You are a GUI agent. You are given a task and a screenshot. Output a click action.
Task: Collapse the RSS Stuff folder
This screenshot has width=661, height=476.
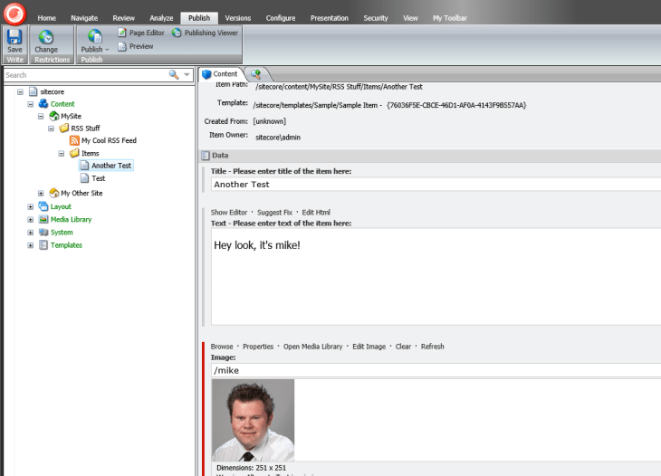tap(52, 129)
